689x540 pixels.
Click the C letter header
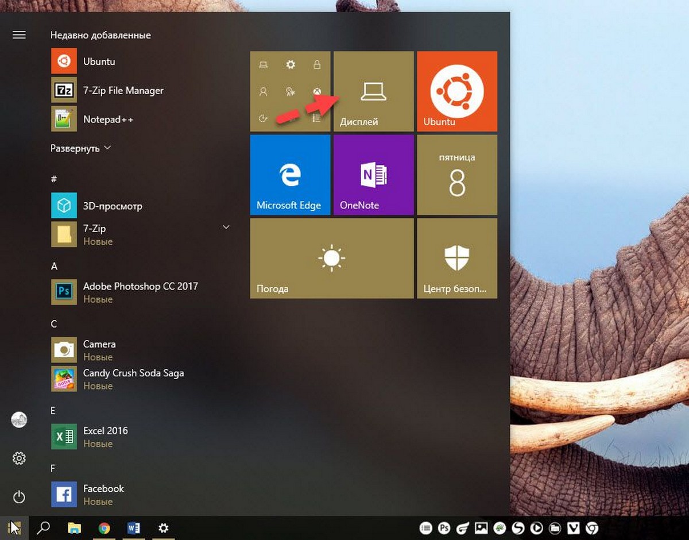[54, 324]
